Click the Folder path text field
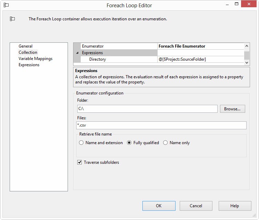 [147, 109]
